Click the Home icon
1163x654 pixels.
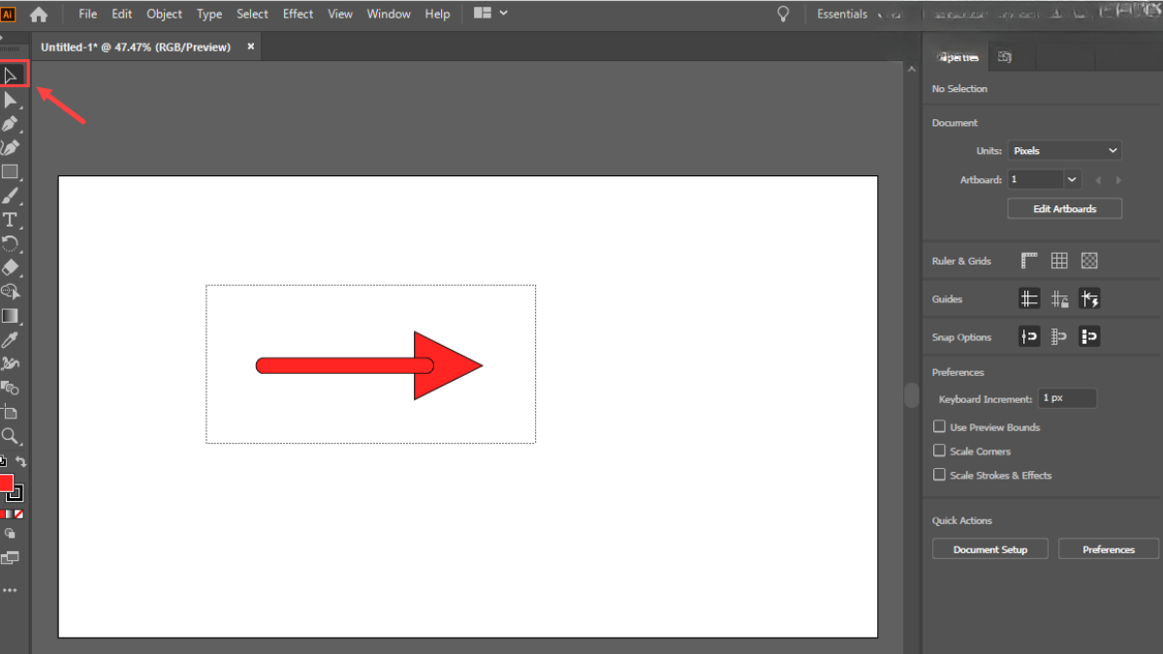39,15
